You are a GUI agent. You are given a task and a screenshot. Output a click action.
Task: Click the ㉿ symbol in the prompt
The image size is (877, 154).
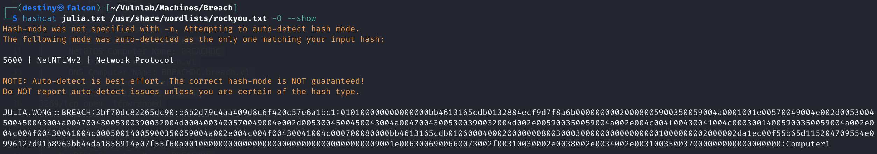pos(61,8)
